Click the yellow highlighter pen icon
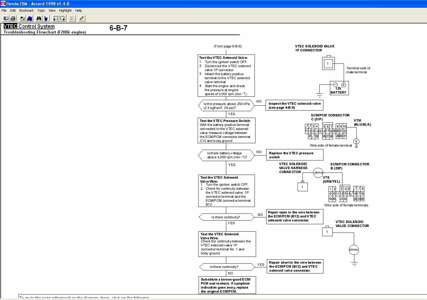427x300 pixels. pyautogui.click(x=81, y=18)
